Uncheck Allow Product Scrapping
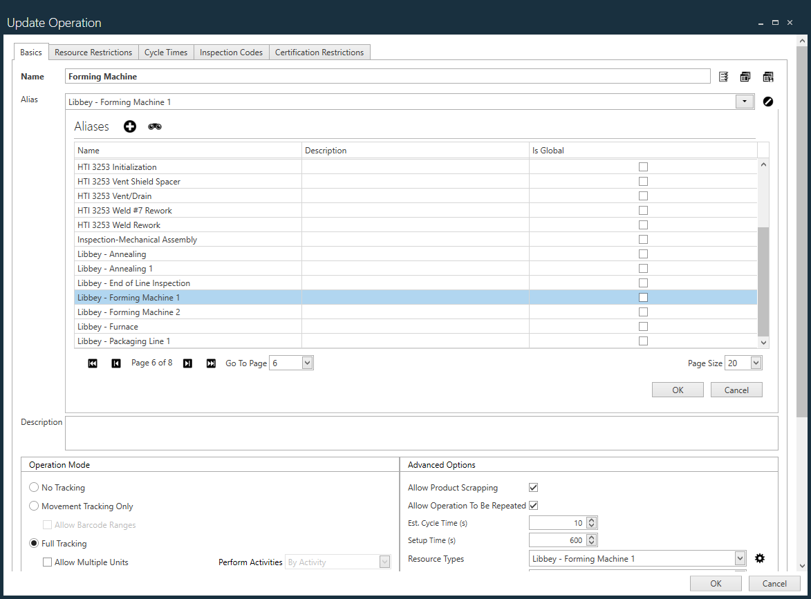 coord(533,487)
